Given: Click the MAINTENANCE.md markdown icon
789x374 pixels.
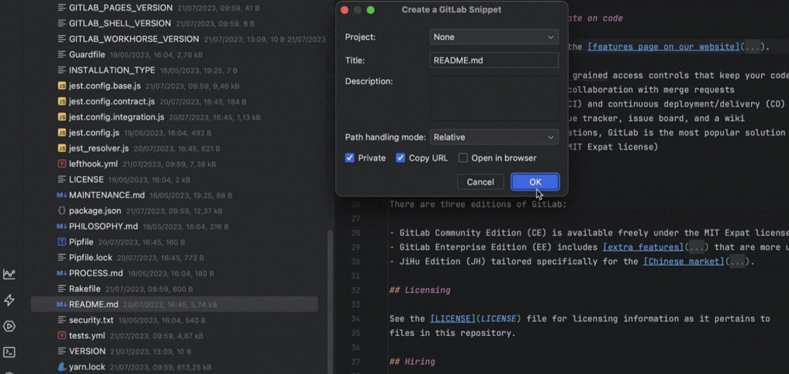Looking at the screenshot, I should (62, 195).
